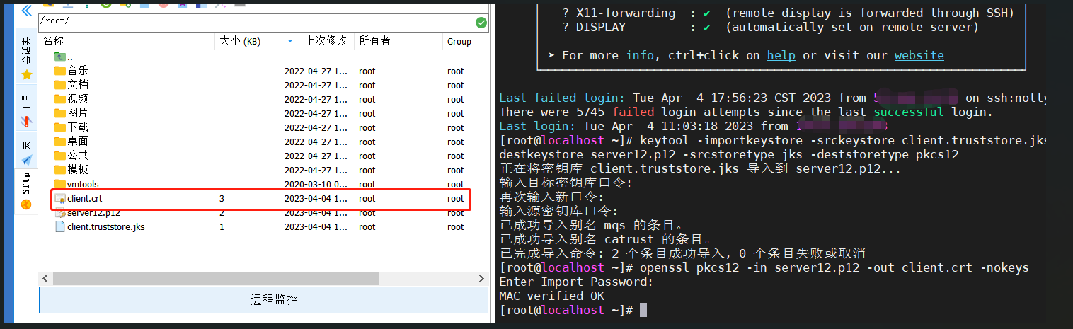Select the 公共 folder icon

point(60,156)
